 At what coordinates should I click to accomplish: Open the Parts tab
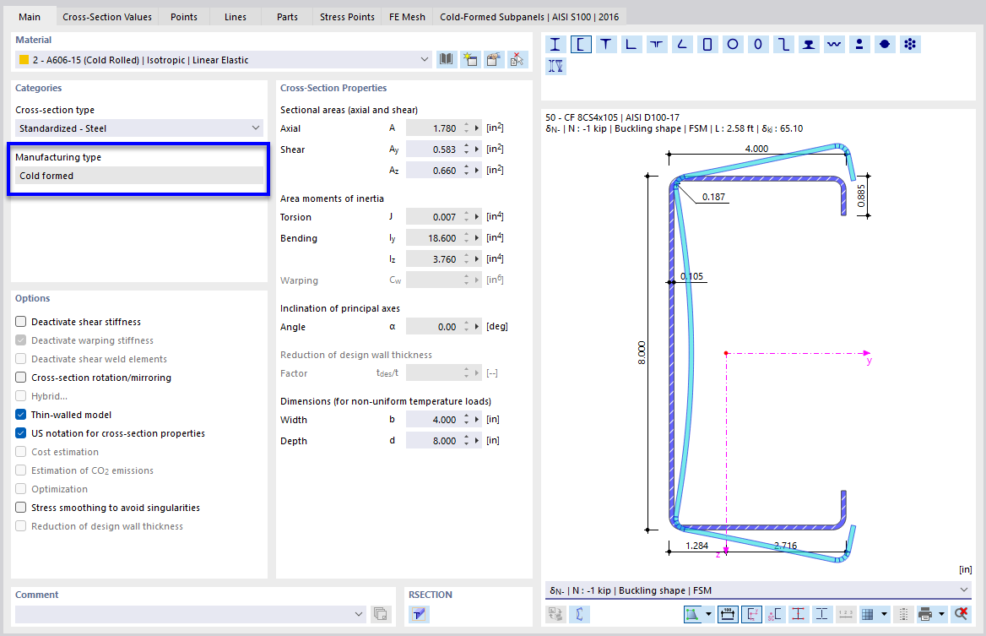click(287, 17)
